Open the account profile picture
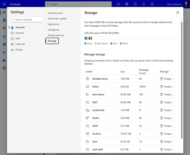This screenshot has height=155, width=190. [x=186, y=4]
